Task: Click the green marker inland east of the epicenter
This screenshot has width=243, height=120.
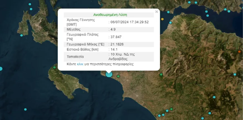Action: pos(161,74)
